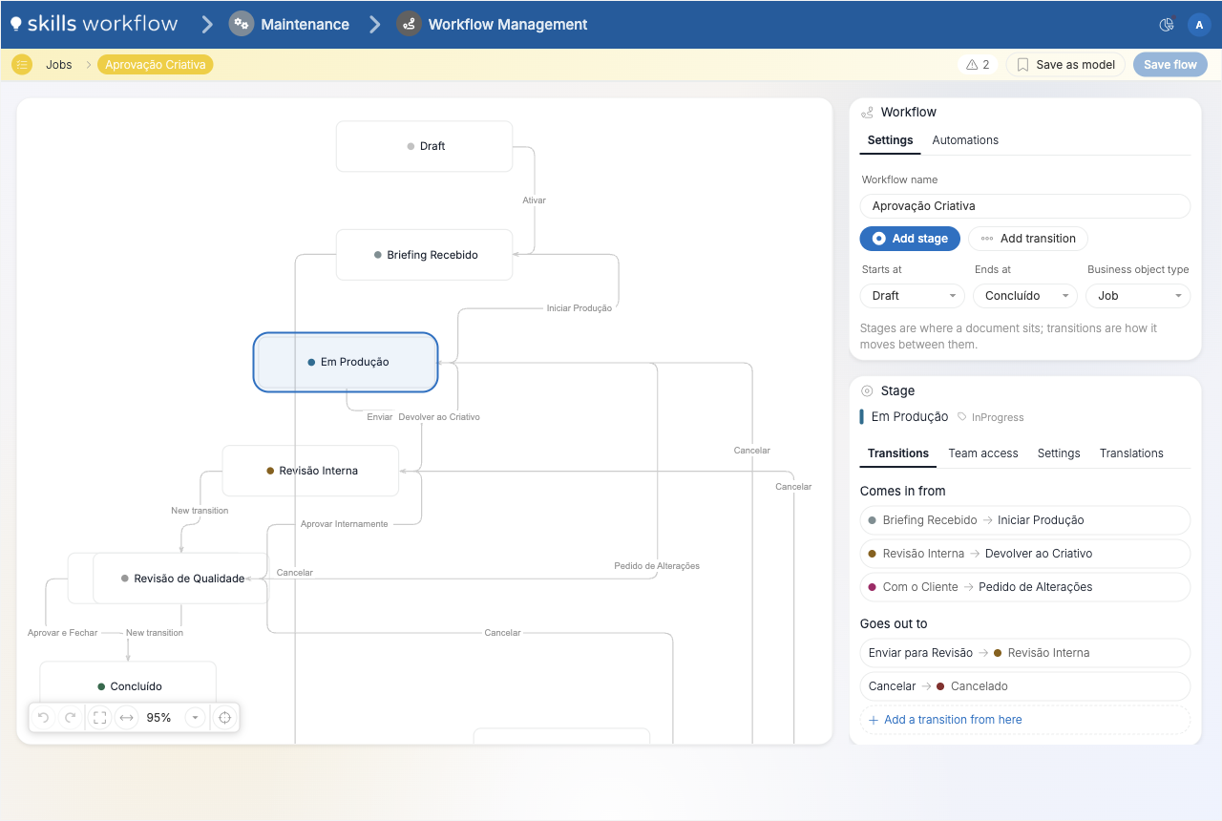Expand the zoom level dropdown arrow
Screen dimensions: 1222x821
pyautogui.click(x=196, y=718)
